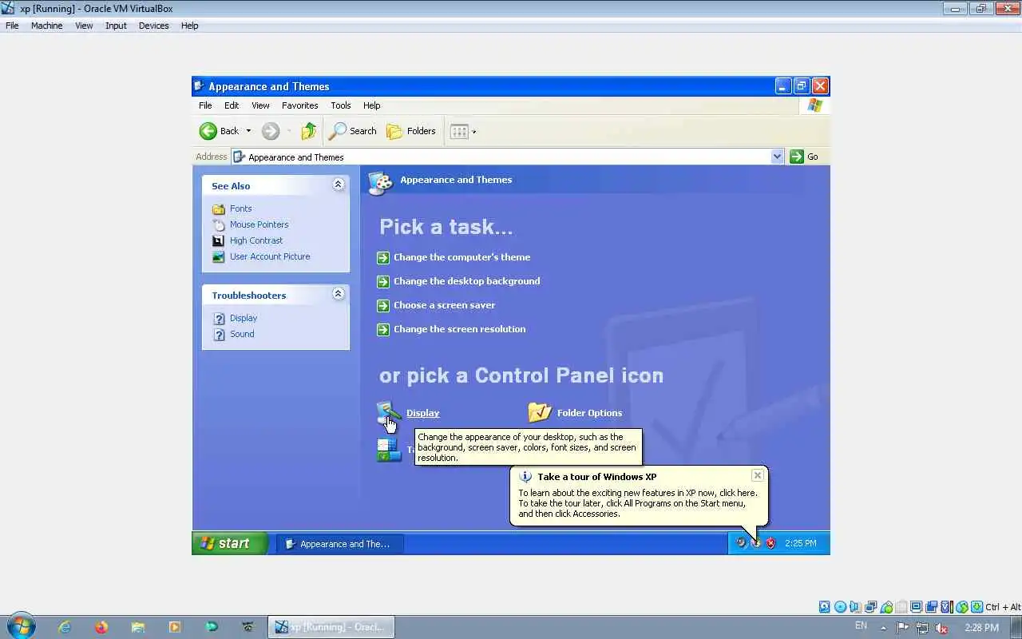
Task: Collapse the Troubleshooters panel
Action: 338,294
